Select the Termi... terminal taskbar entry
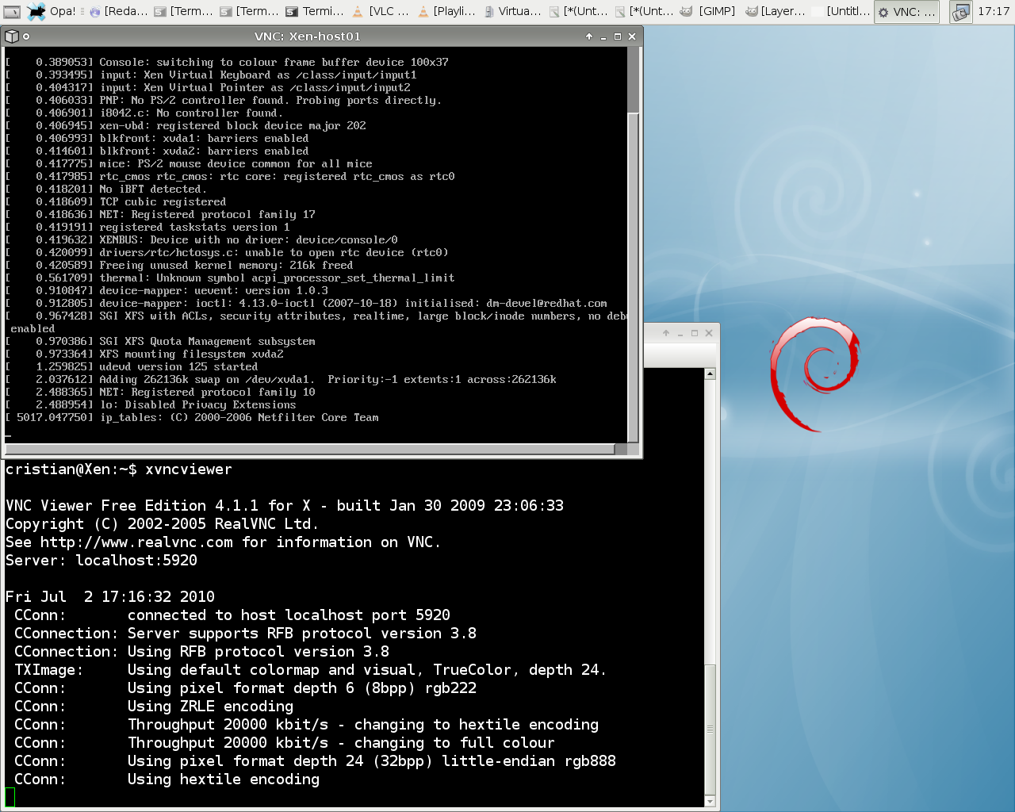The width and height of the screenshot is (1015, 812). pyautogui.click(x=315, y=11)
